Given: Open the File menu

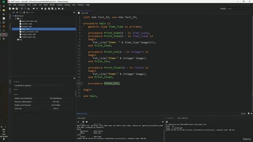Looking at the screenshot, I should 10,5.
